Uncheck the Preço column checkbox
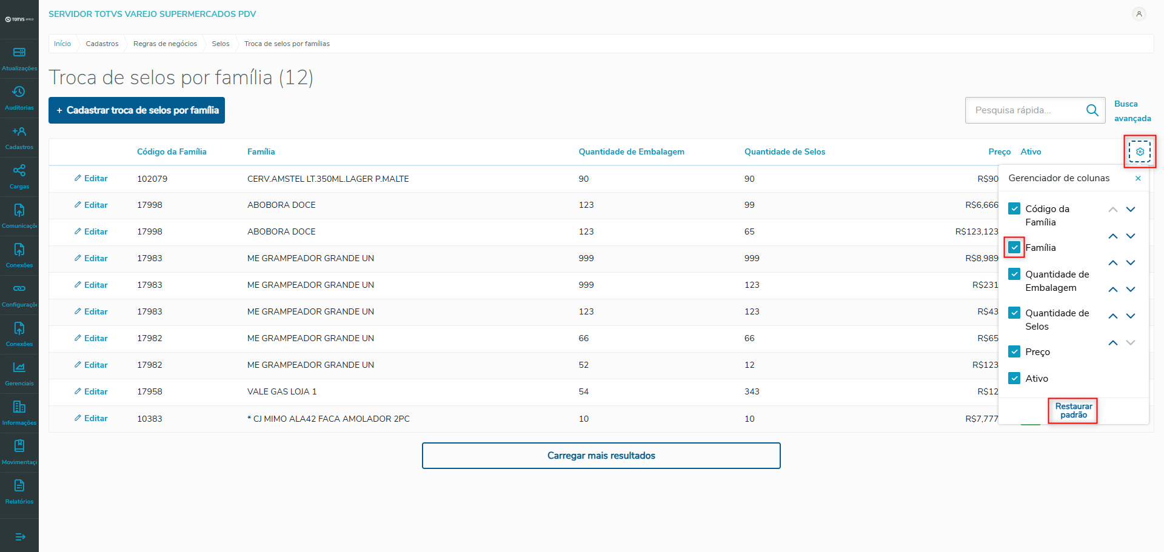The width and height of the screenshot is (1164, 552). [1014, 351]
